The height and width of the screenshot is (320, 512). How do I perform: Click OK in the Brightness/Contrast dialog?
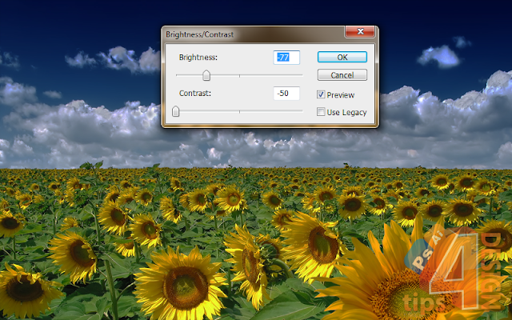coord(342,57)
